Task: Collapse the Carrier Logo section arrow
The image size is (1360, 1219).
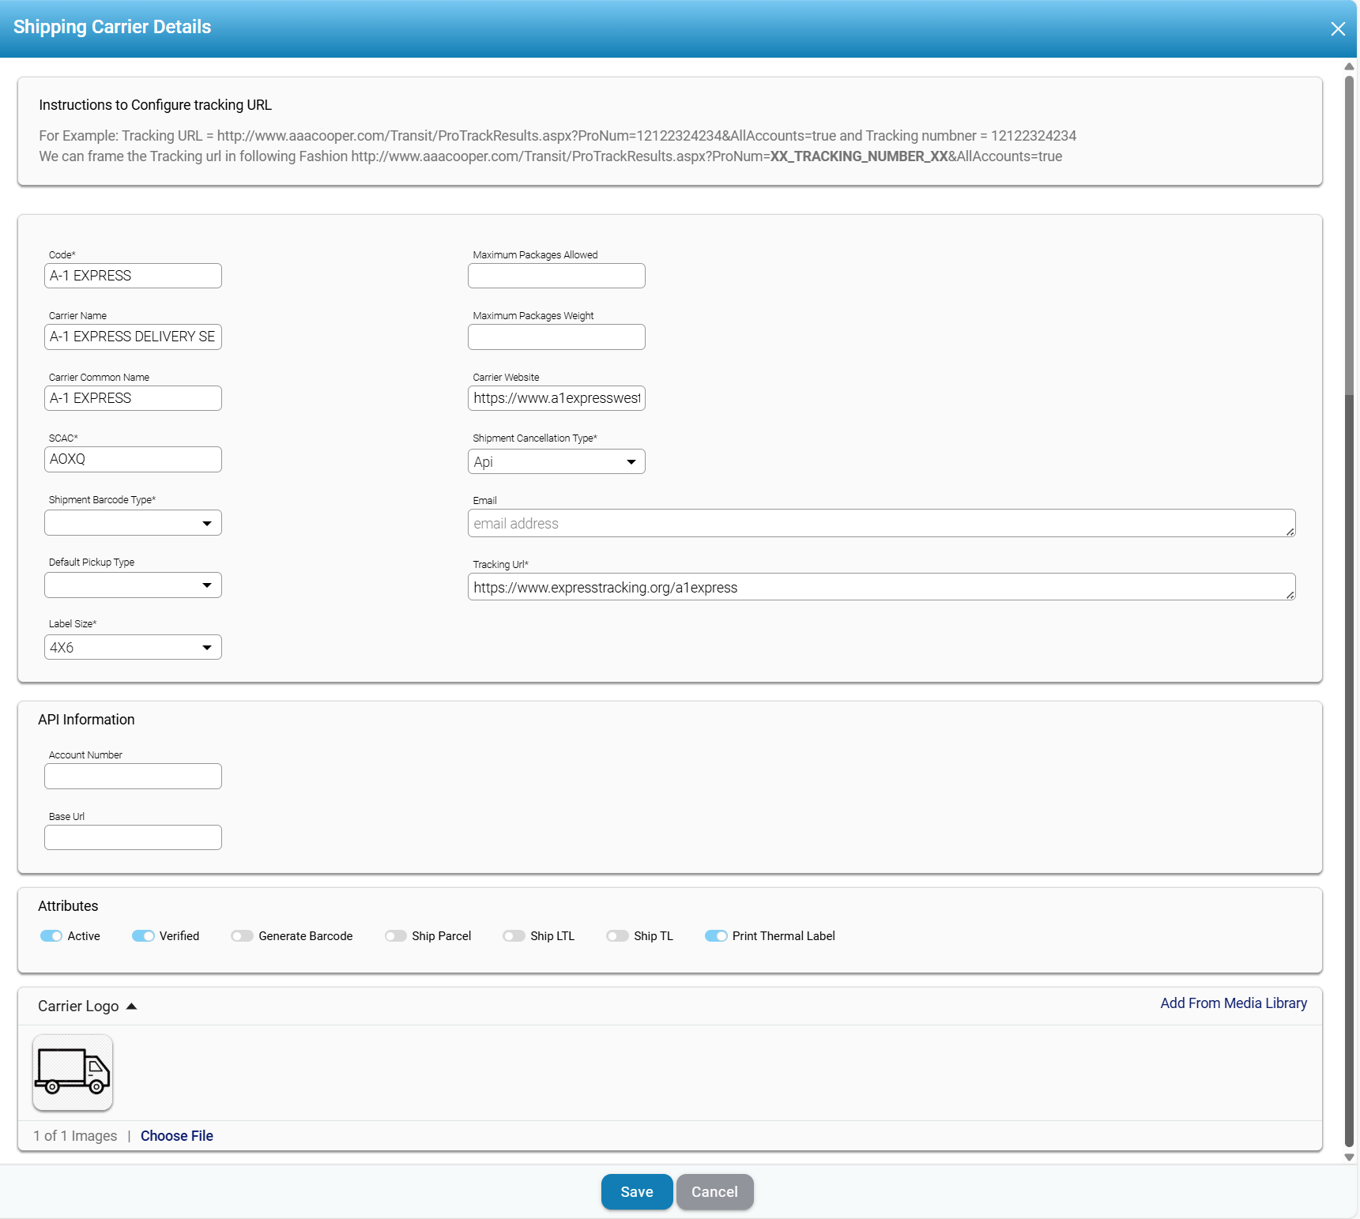Action: [132, 1006]
